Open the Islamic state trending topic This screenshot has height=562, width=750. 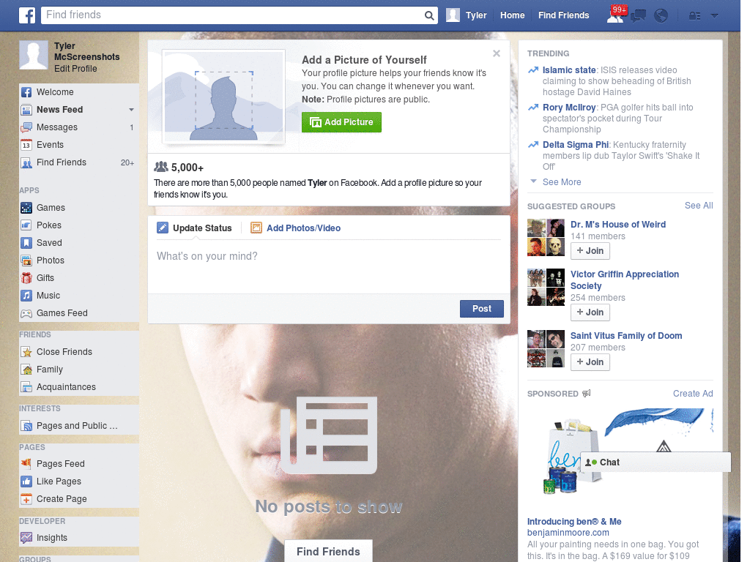(x=568, y=70)
